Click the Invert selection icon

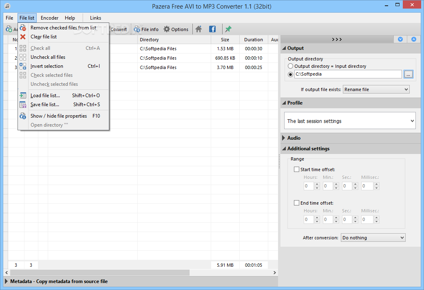pos(23,66)
